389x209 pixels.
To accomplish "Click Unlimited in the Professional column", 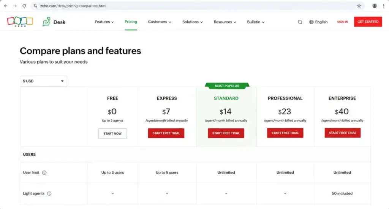I will coord(285,172).
